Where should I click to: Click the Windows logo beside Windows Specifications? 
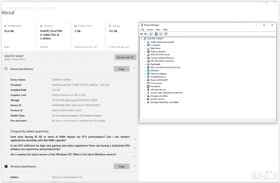6,167
